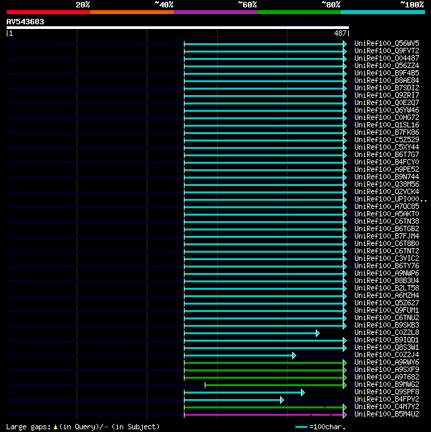This screenshot has height=432, width=431.
Task: Select the UniRef100_A6MZH4 label
Action: pos(387,296)
